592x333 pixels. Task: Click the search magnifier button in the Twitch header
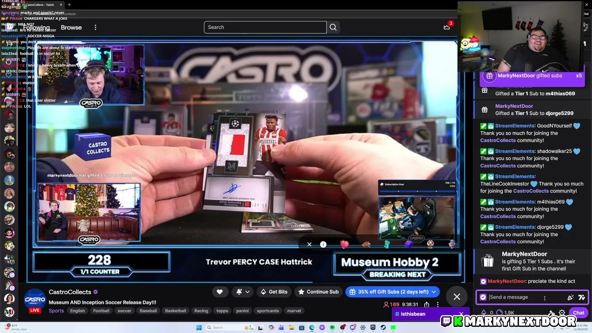[x=333, y=27]
